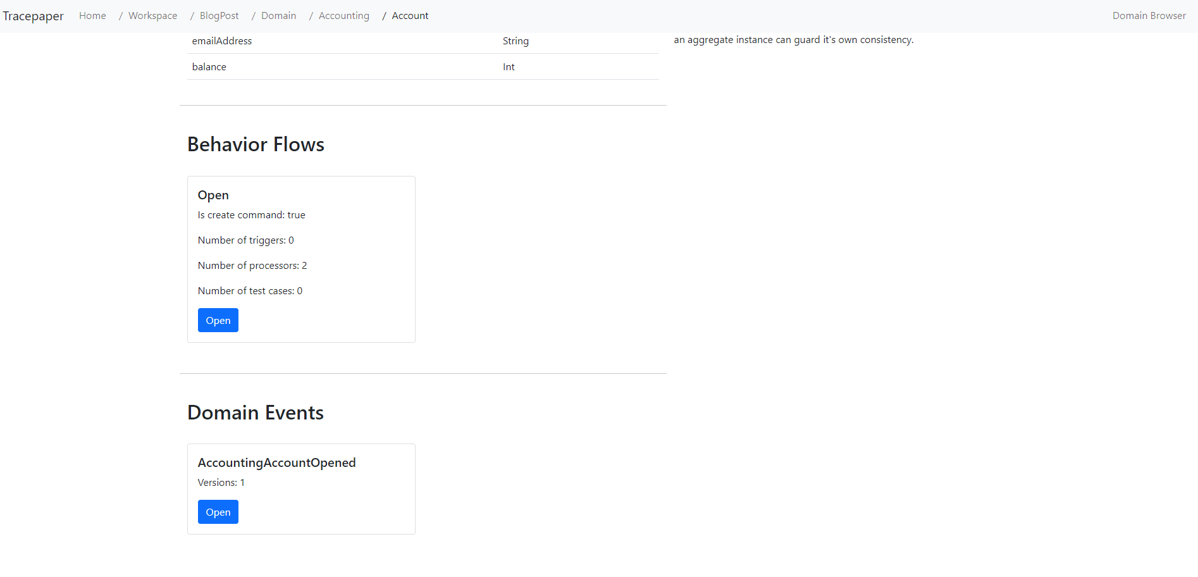Screen dimensions: 1198x577
Task: Click the Domain Events heading
Action: point(256,413)
